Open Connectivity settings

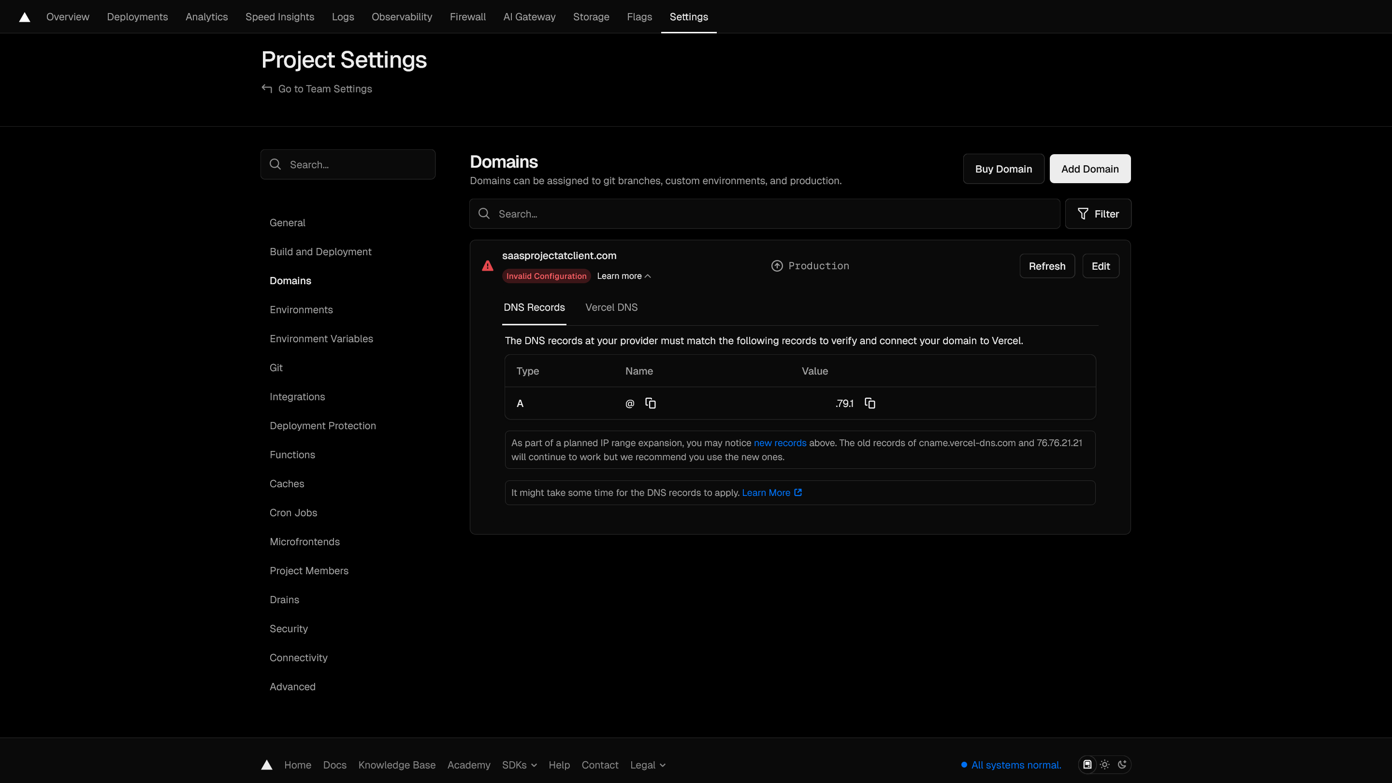[298, 658]
